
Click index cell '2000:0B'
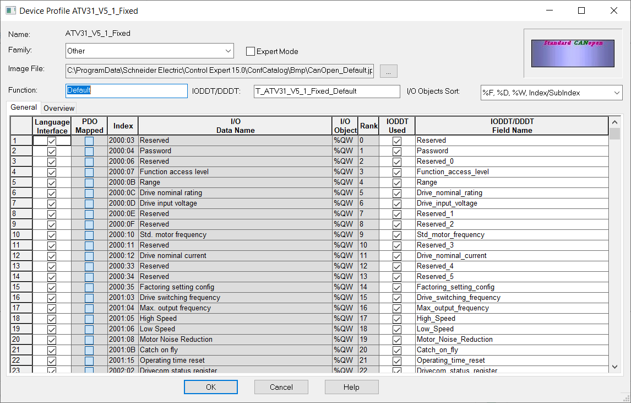tap(123, 182)
